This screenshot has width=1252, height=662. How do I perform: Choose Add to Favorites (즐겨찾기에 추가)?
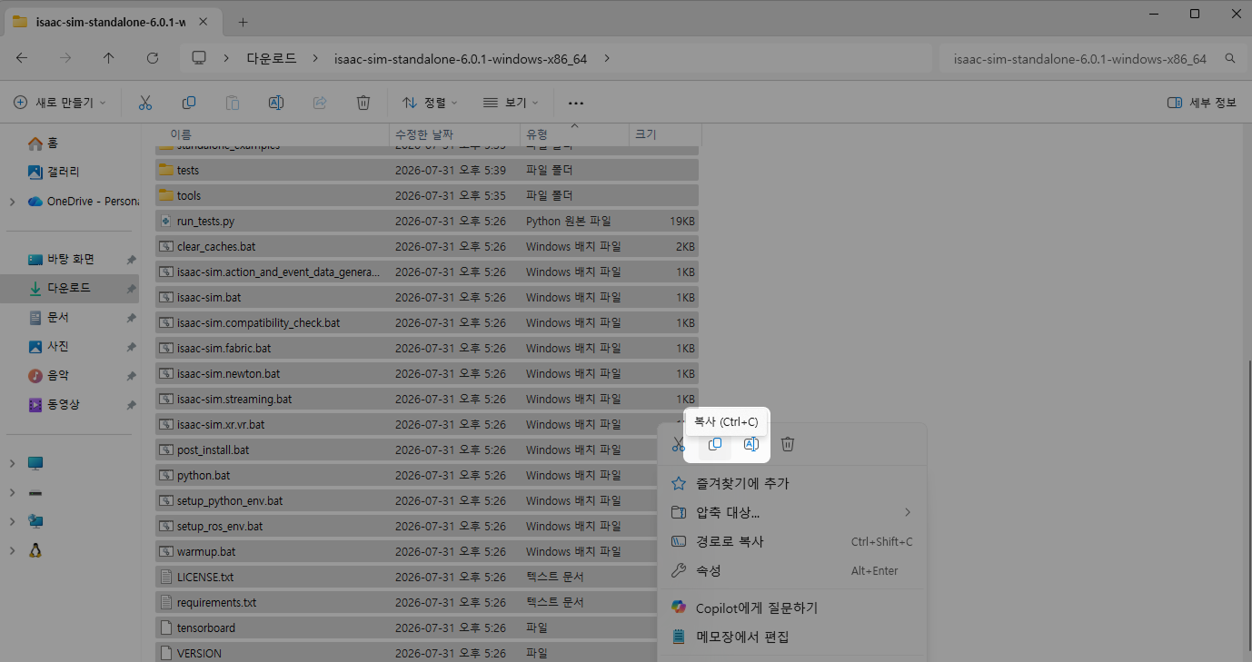coord(791,483)
